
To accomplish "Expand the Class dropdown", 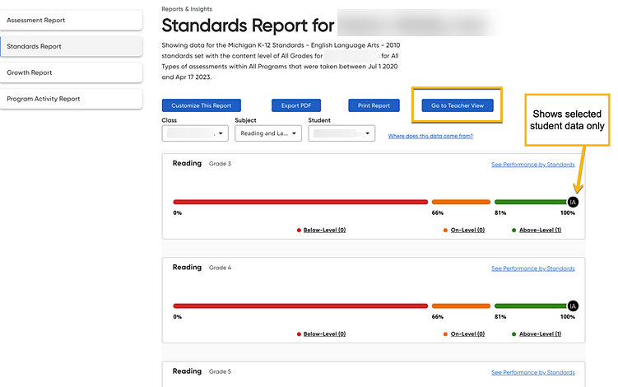I will coord(195,133).
